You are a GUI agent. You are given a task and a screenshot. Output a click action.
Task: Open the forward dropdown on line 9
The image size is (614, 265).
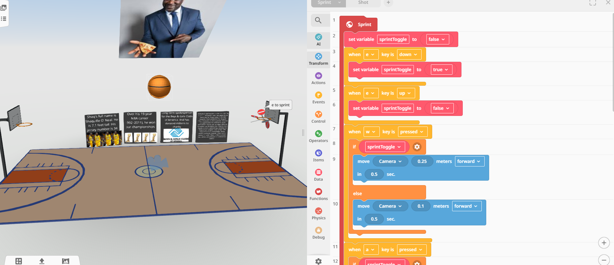470,161
